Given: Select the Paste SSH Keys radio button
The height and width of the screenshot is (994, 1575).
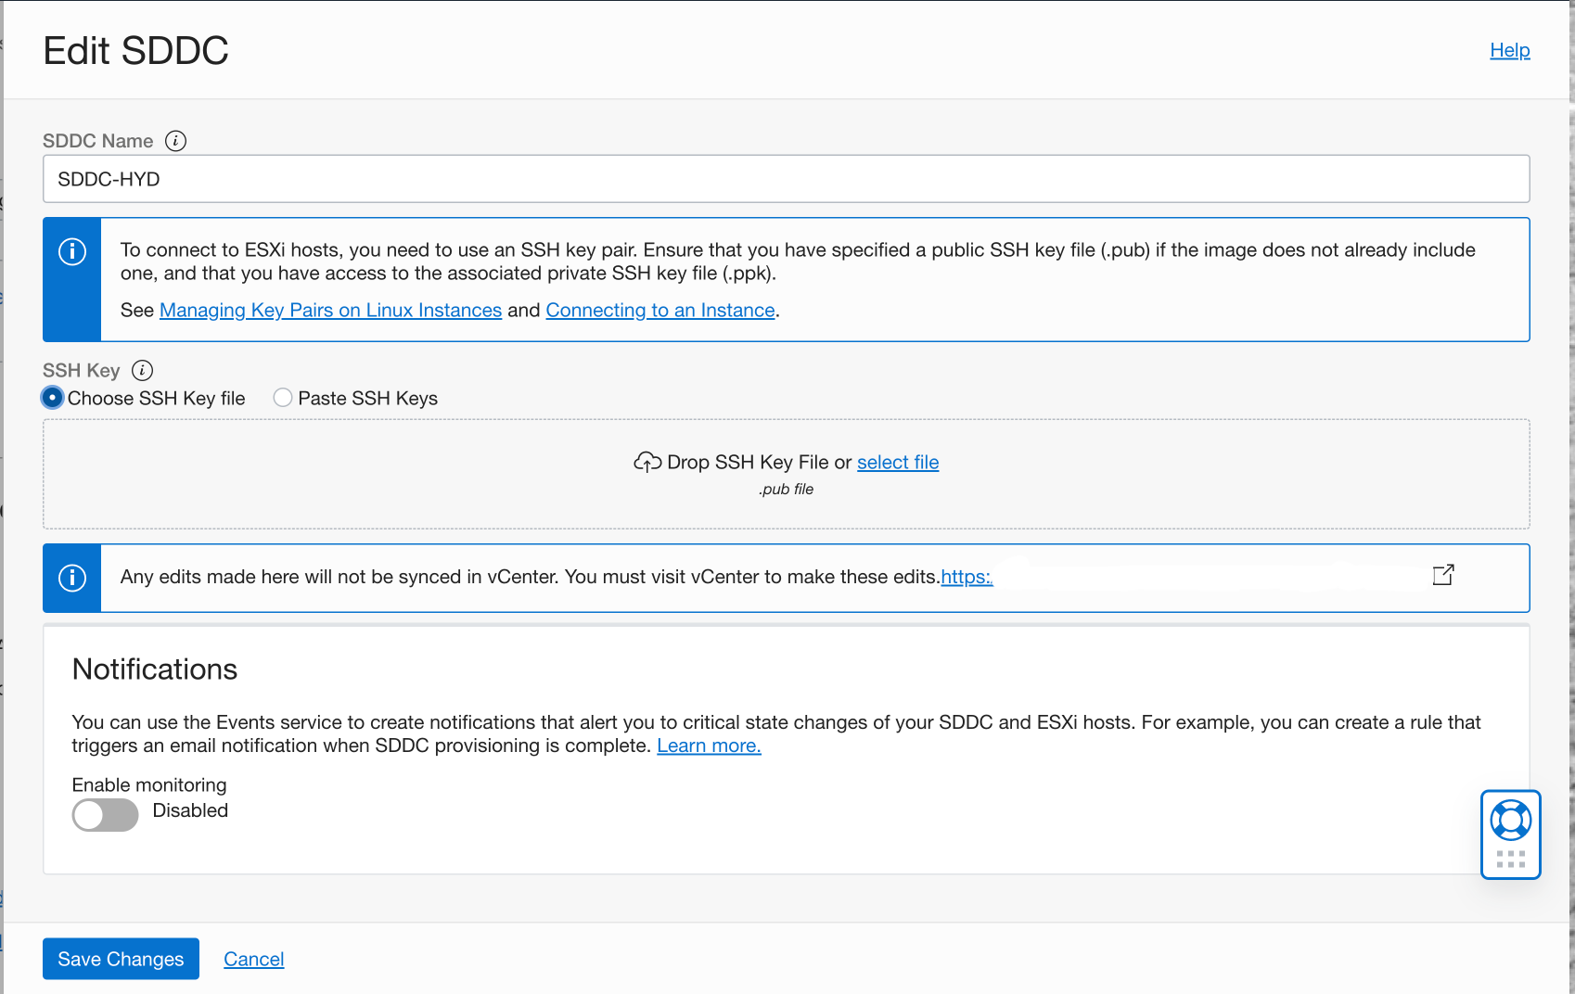Looking at the screenshot, I should coord(282,397).
